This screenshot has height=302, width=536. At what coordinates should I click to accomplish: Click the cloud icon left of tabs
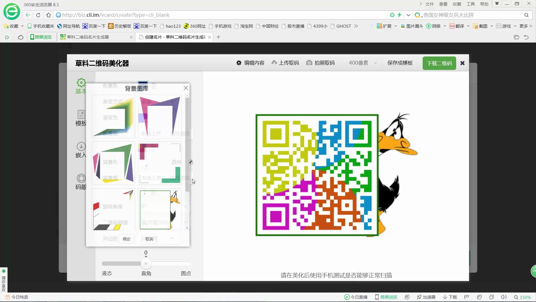(21, 37)
